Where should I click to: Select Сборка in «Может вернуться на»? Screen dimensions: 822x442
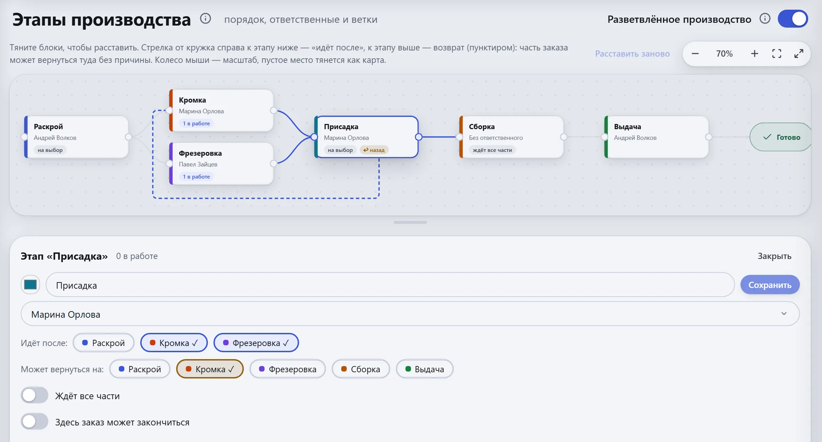pos(361,369)
